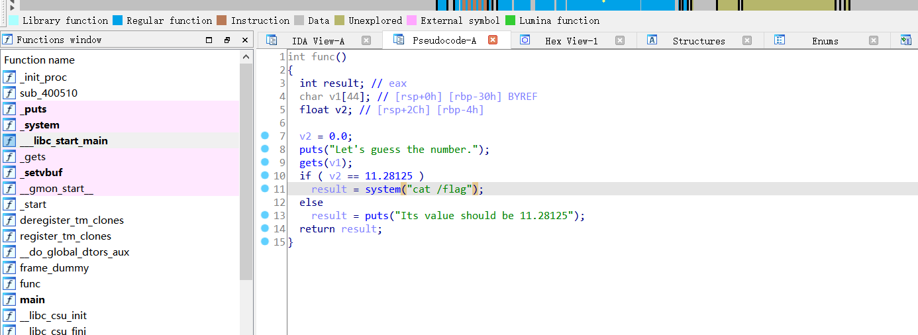Close the Functions window panel
Viewport: 918px width, 335px height.
click(x=244, y=40)
